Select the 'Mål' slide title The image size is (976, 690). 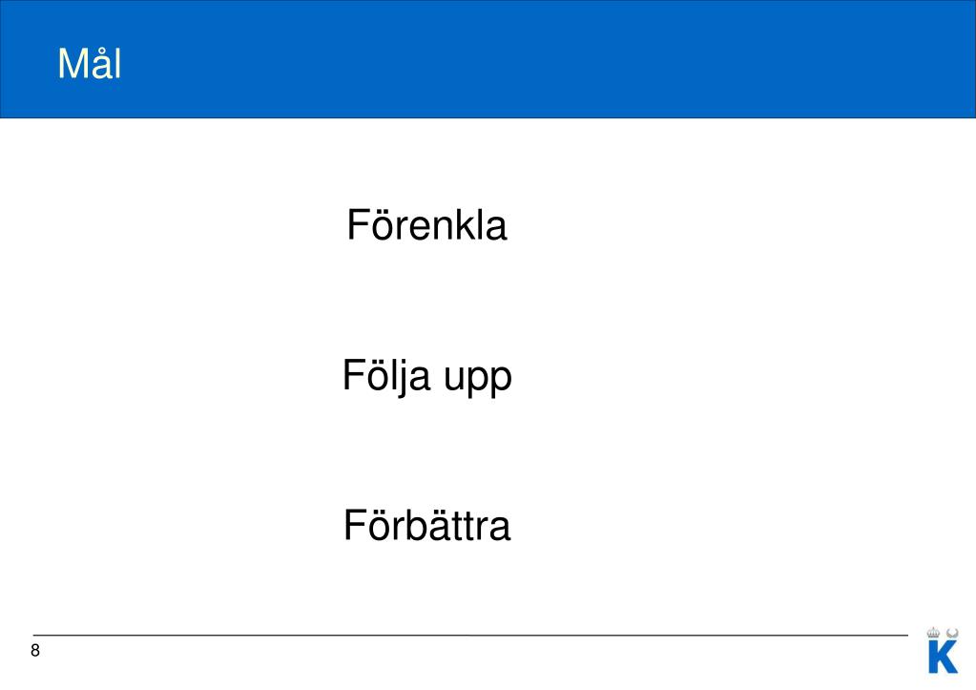coord(89,64)
